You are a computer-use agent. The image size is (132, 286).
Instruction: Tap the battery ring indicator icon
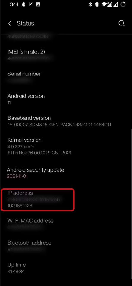tap(123, 4)
